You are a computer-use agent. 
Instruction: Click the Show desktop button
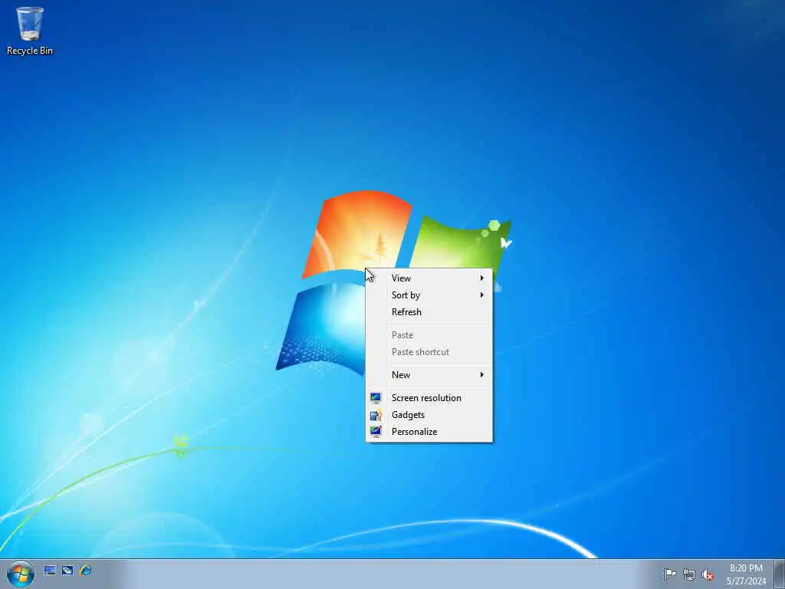[x=780, y=574]
